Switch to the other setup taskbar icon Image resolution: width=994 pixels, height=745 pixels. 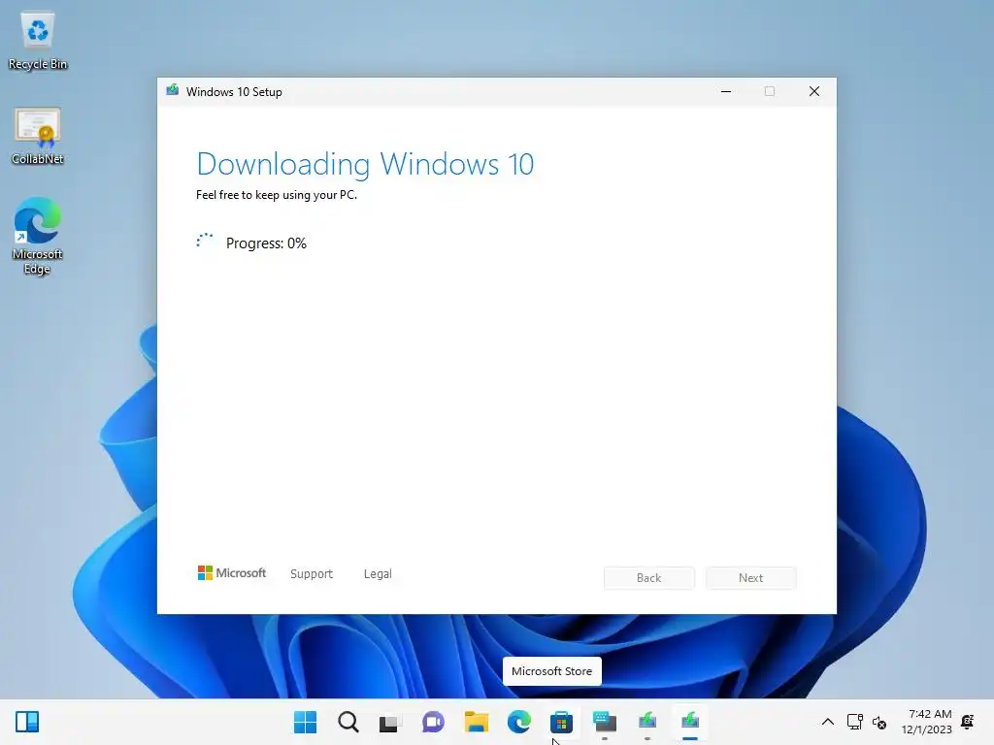click(x=647, y=722)
